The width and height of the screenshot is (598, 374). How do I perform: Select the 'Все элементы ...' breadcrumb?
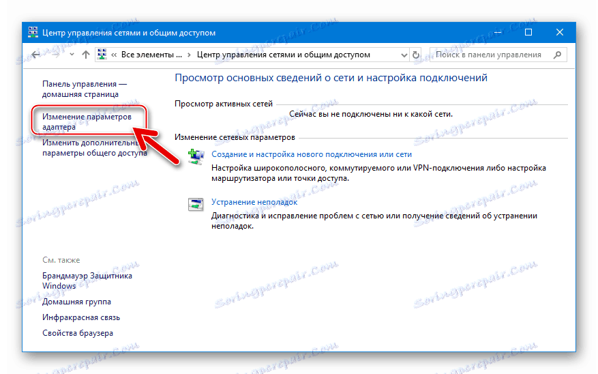click(151, 55)
